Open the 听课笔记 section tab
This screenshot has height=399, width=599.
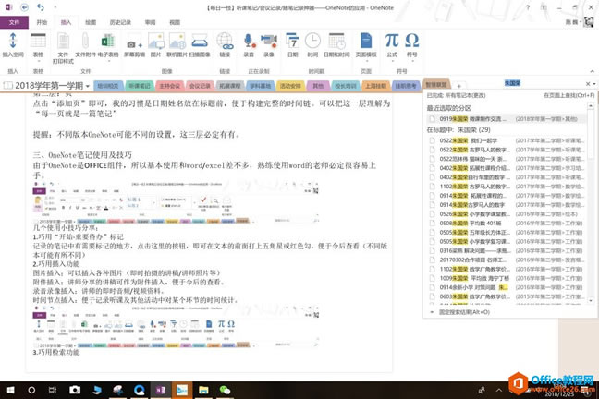(x=139, y=86)
